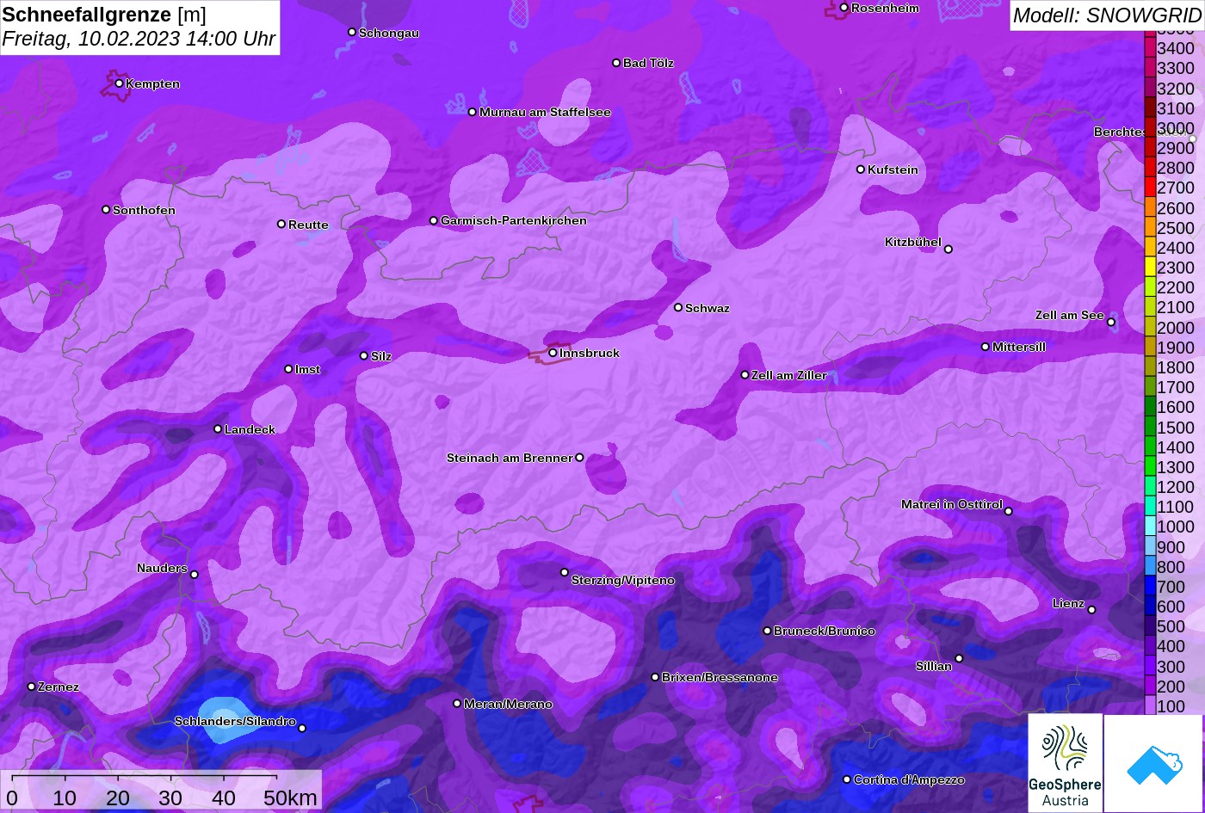Viewport: 1205px width, 813px height.
Task: Click the Schlanders/Silandro label
Action: click(235, 721)
